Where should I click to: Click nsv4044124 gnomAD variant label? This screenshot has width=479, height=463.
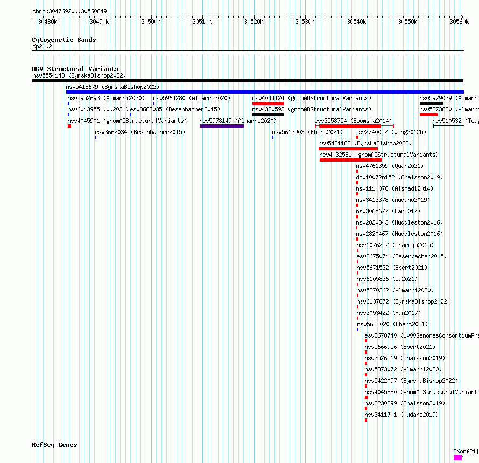coord(312,98)
